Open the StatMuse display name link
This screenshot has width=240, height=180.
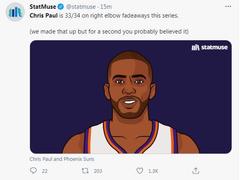[x=43, y=7]
